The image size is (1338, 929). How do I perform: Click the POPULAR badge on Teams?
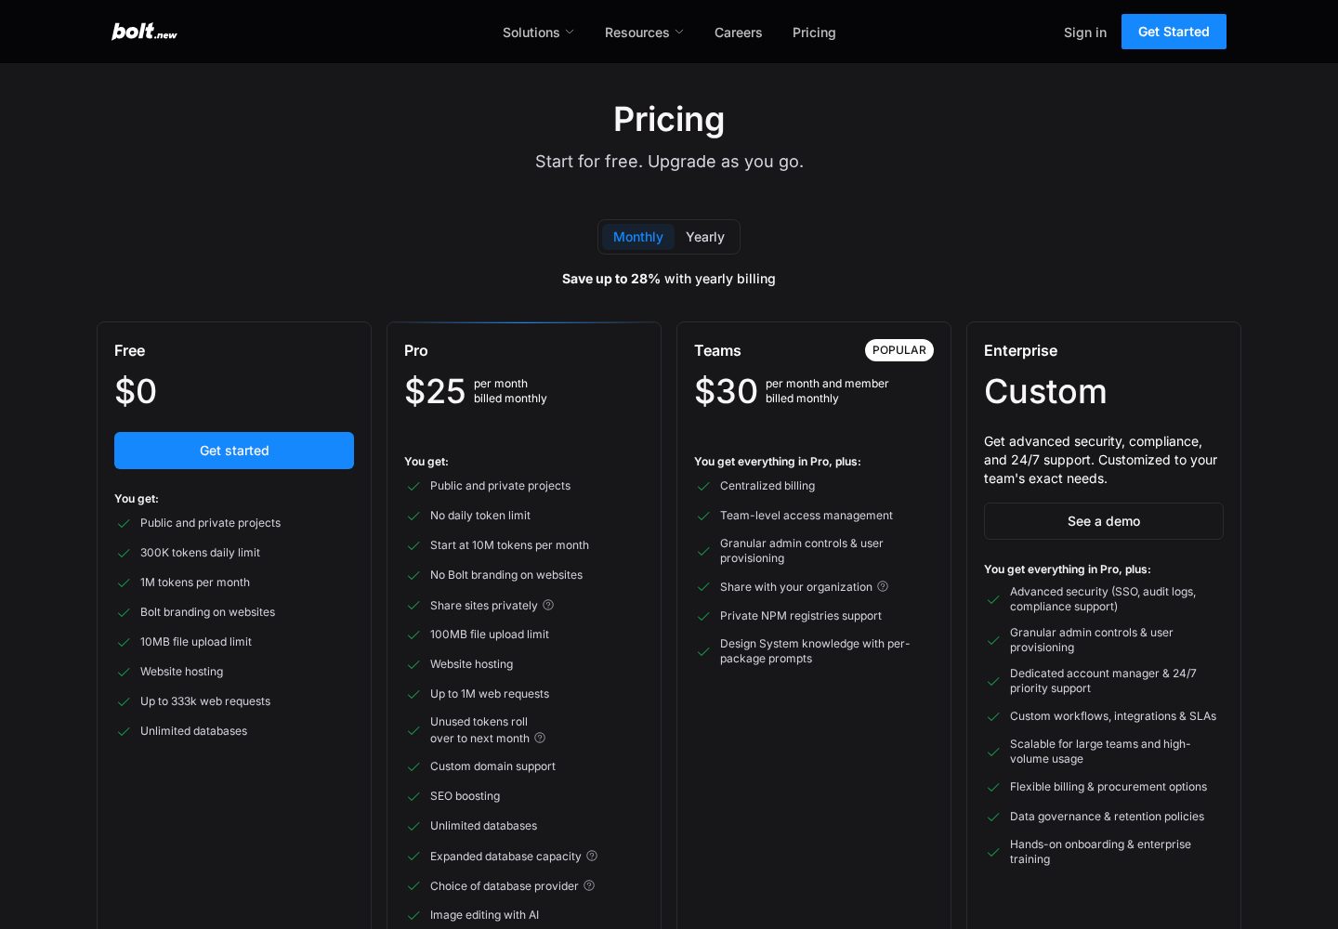tap(899, 350)
